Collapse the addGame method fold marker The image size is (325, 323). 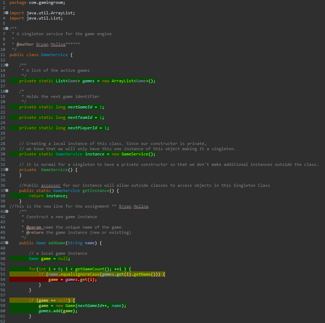[x=7, y=243]
